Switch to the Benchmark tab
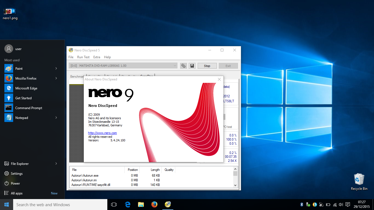This screenshot has width=374, height=210. click(77, 77)
